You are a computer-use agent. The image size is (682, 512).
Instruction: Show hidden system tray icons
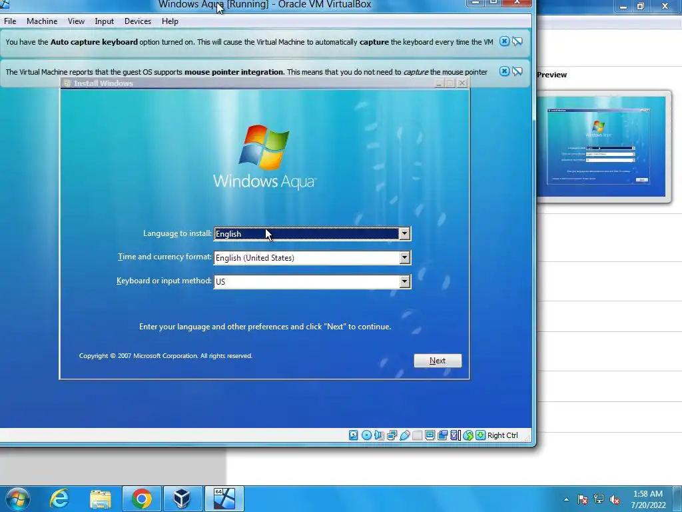point(566,499)
